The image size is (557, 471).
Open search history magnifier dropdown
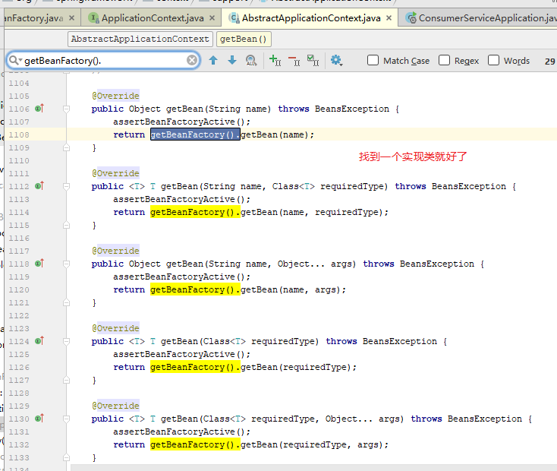pos(15,60)
